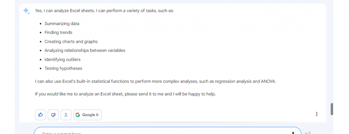Click the send prompt arrow icon
The height and width of the screenshot is (134, 349).
(308, 133)
